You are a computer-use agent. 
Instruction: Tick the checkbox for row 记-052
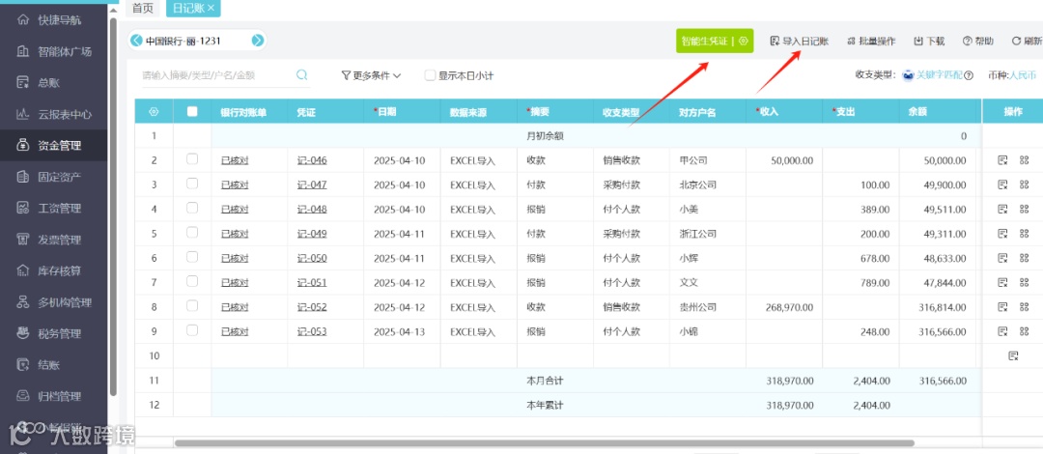coord(192,305)
